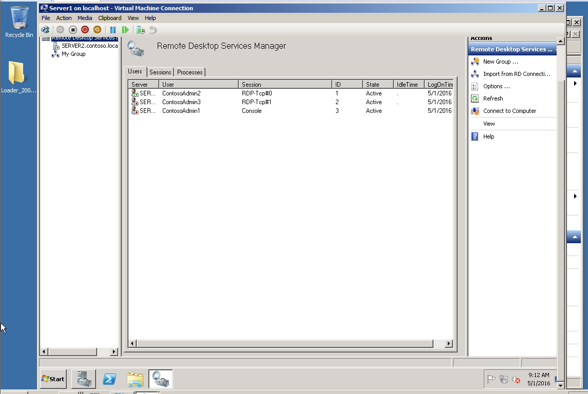
Task: Select Remote Desktop Services root tree node
Action: click(84, 38)
